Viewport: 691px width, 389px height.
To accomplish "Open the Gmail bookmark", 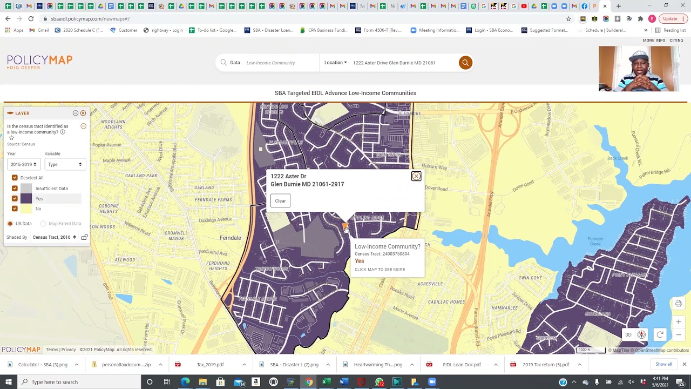I will [x=39, y=30].
